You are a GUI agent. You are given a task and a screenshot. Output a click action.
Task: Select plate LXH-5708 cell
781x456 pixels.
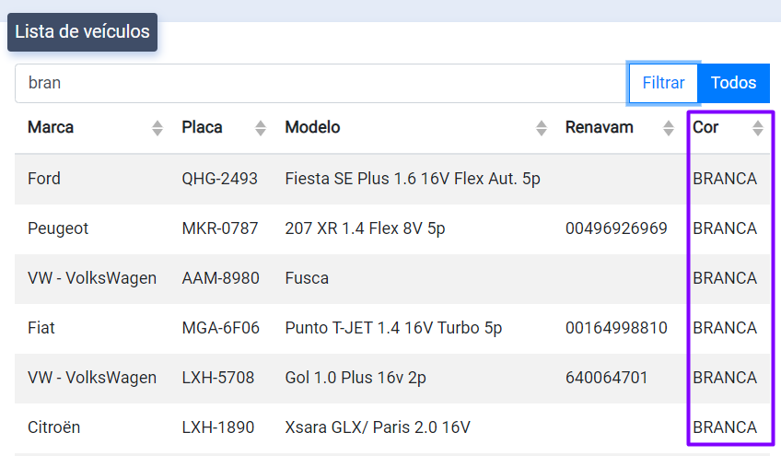click(218, 378)
